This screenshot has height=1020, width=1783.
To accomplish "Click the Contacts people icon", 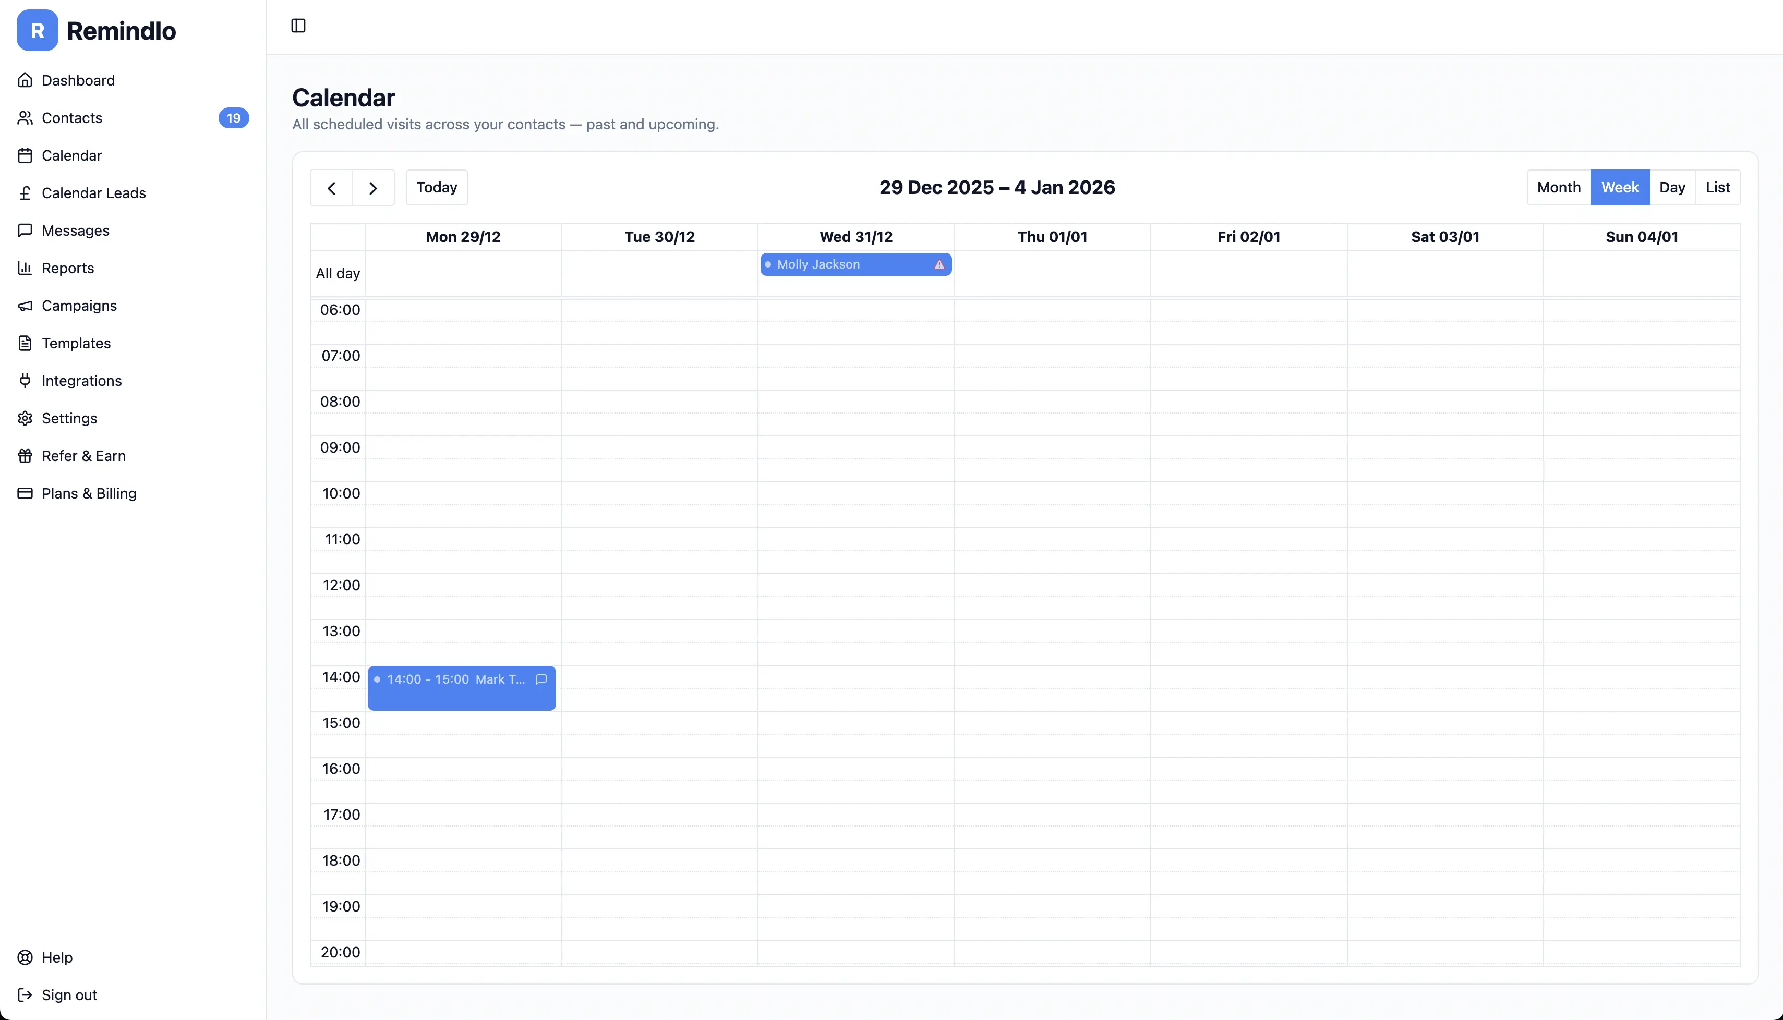I will pos(25,118).
